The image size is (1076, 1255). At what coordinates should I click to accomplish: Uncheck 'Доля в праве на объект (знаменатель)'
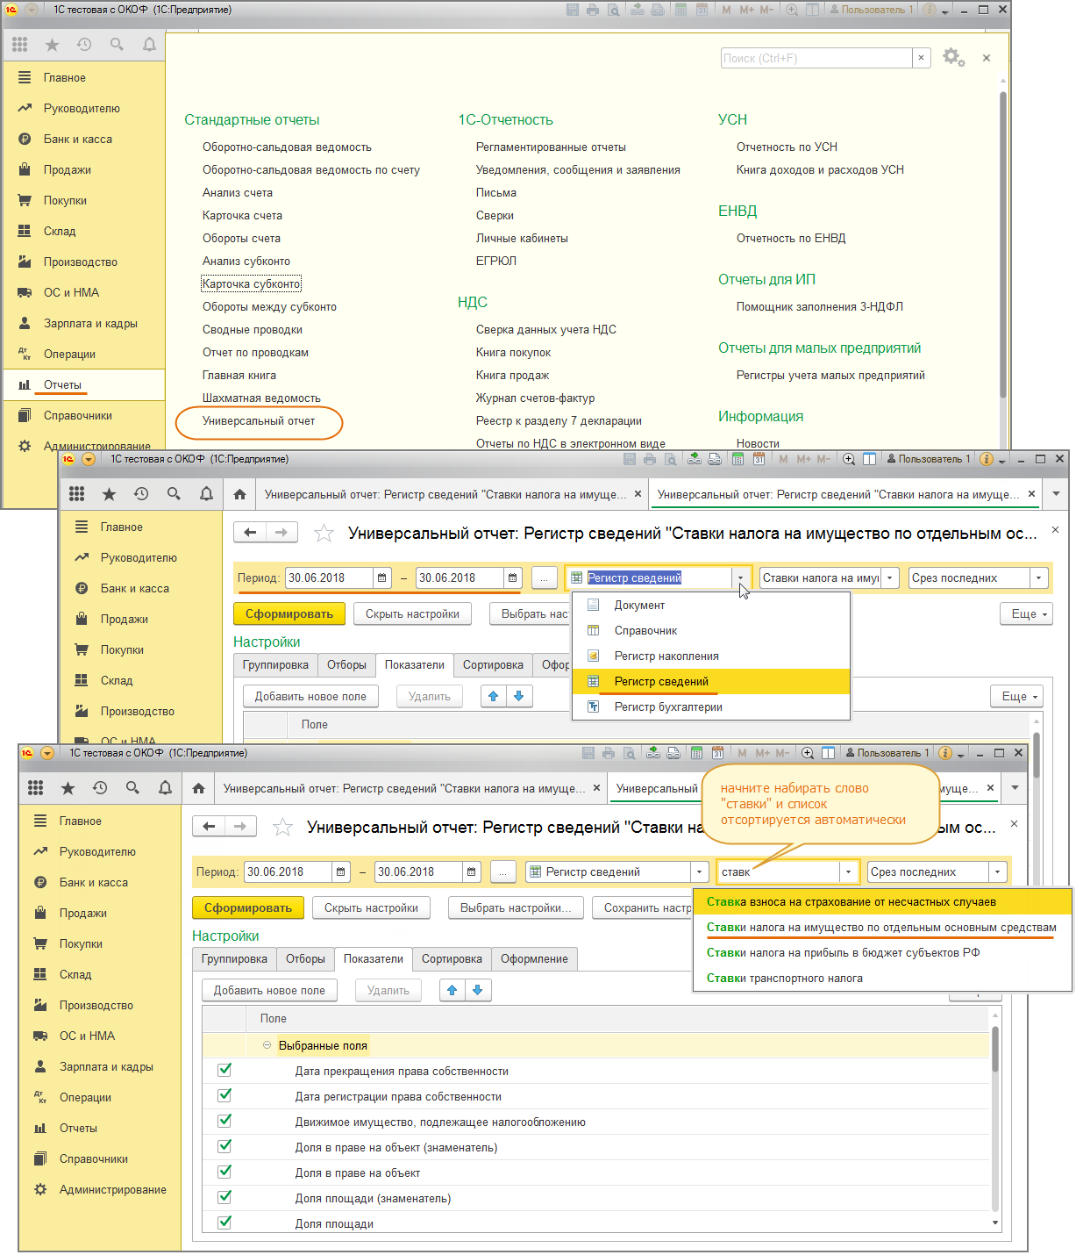(224, 1146)
